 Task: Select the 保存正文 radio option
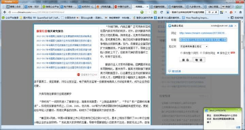coord(218,53)
